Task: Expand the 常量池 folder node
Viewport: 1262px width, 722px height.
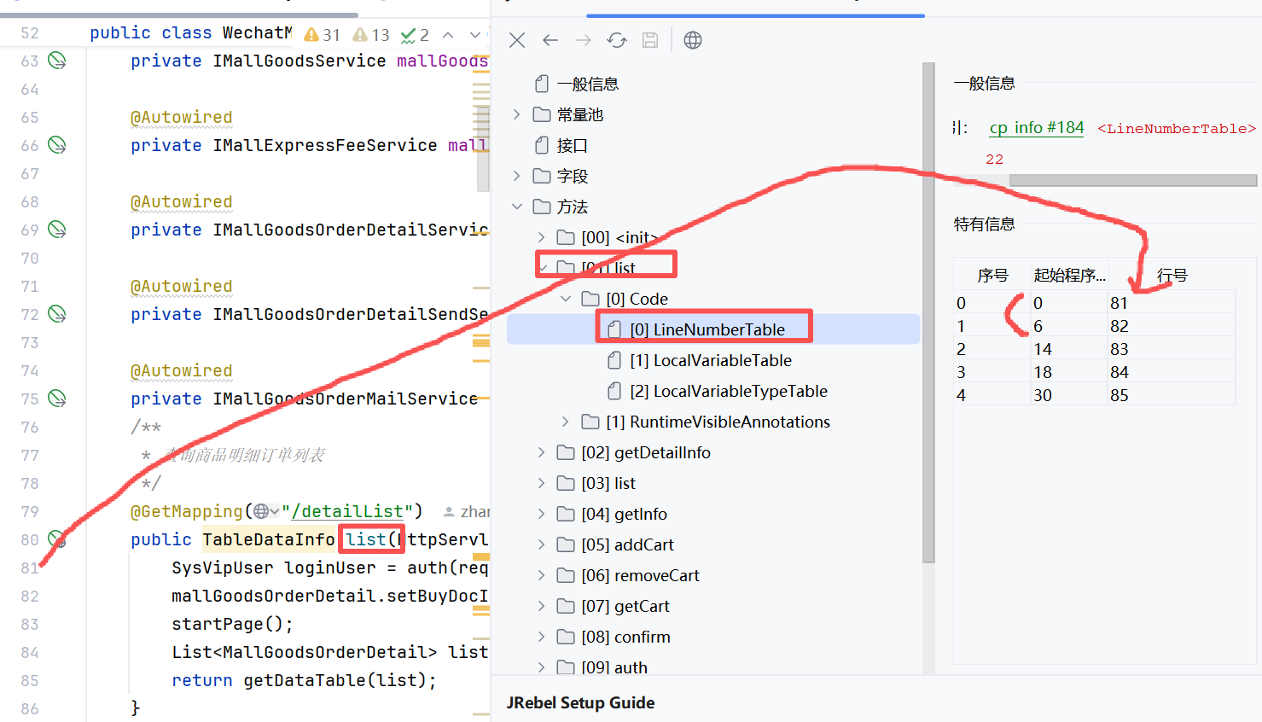Action: pyautogui.click(x=517, y=114)
